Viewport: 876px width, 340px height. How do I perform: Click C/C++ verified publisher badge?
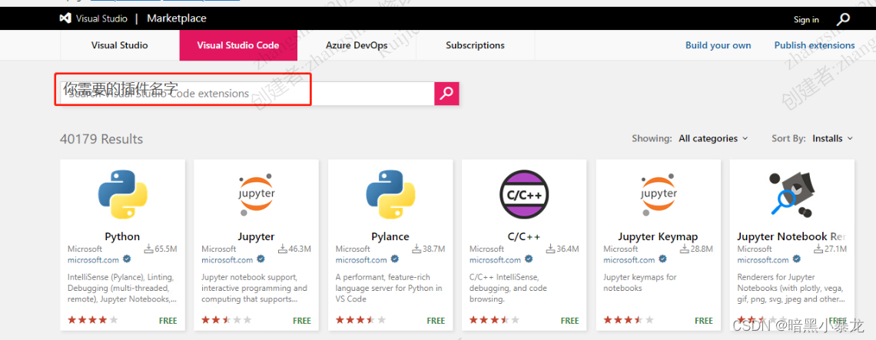pos(529,259)
